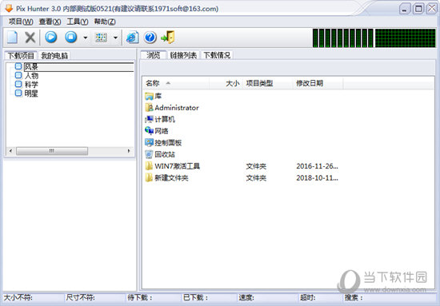
Task: Switch to the 浏览 tab
Action: 154,55
